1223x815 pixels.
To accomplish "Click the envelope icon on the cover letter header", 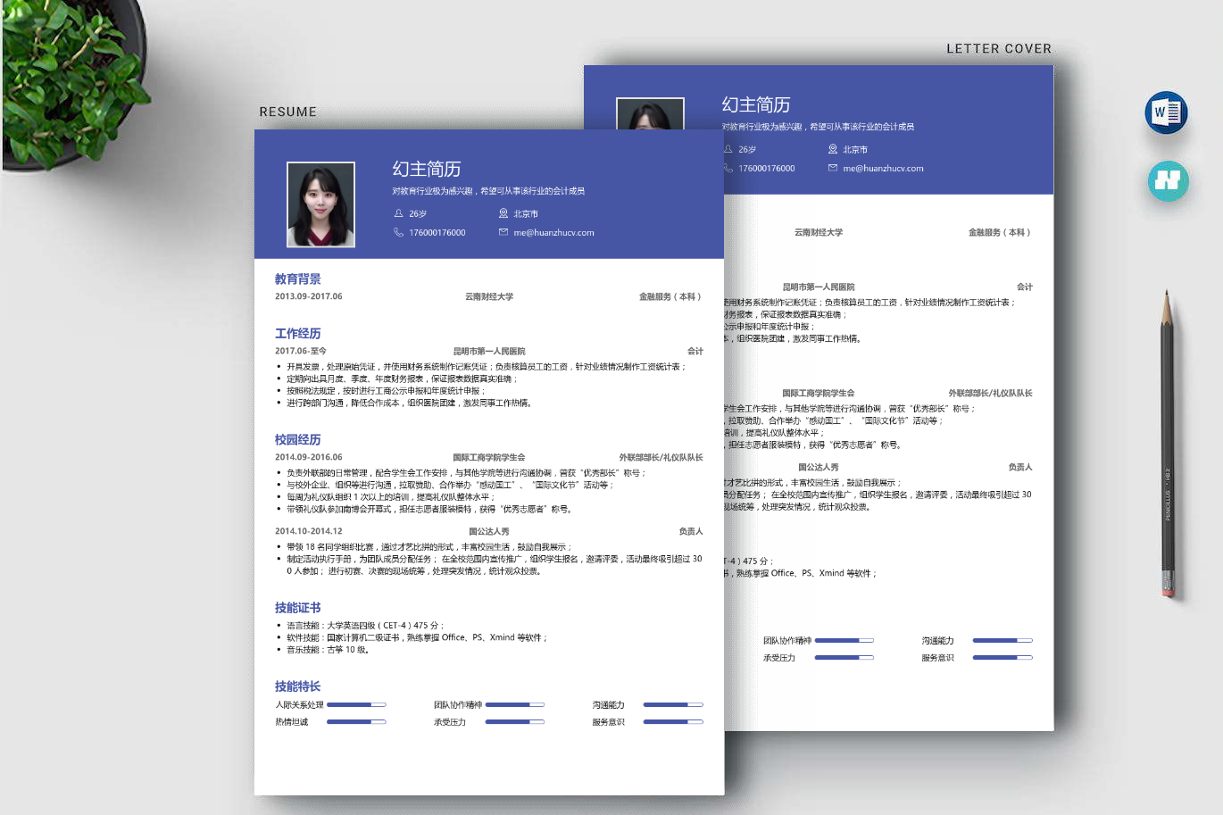I will click(x=833, y=168).
